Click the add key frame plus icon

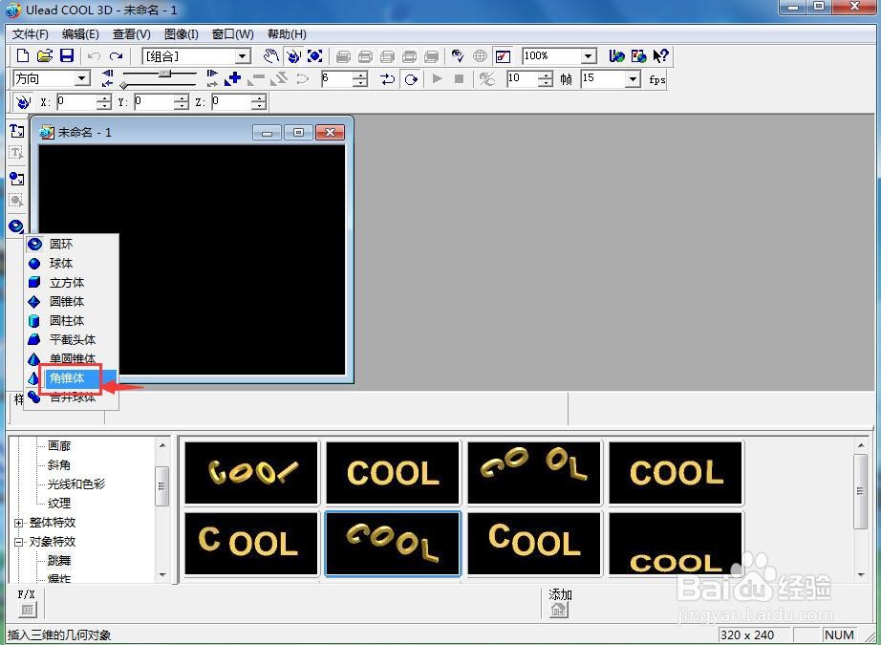pos(232,78)
